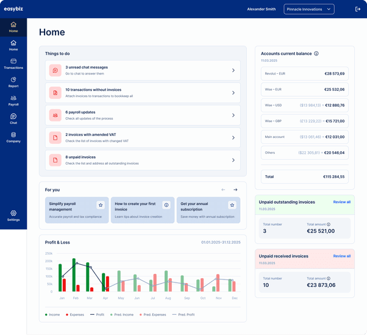Expand the 6 payroll updates chevron
This screenshot has width=367, height=335.
[233, 115]
